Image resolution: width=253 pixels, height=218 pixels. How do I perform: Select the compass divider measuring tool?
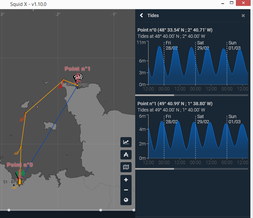pos(126,155)
